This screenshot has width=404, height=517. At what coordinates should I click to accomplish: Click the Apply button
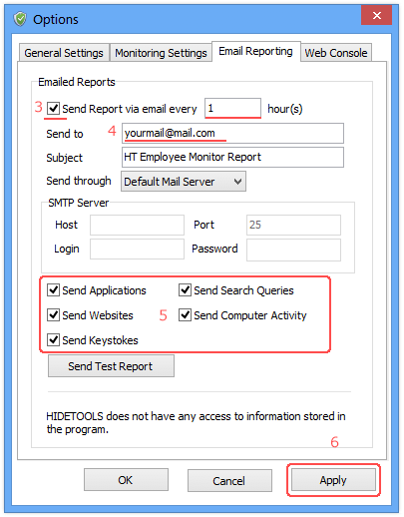pos(333,480)
